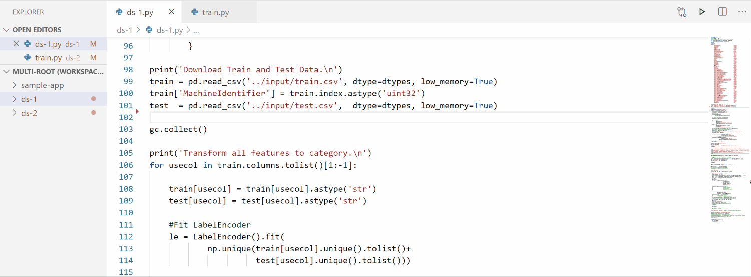
Task: Select the ds-1.py tab
Action: coord(140,12)
